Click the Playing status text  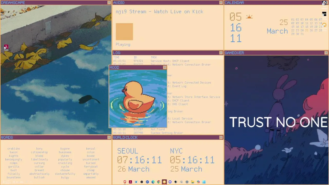click(x=123, y=44)
